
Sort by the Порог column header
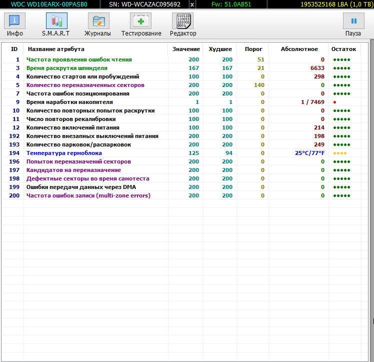click(253, 49)
